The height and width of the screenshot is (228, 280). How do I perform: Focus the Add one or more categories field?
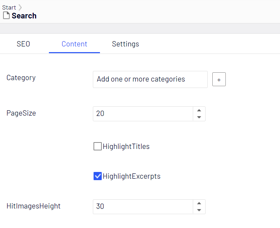tap(150, 79)
